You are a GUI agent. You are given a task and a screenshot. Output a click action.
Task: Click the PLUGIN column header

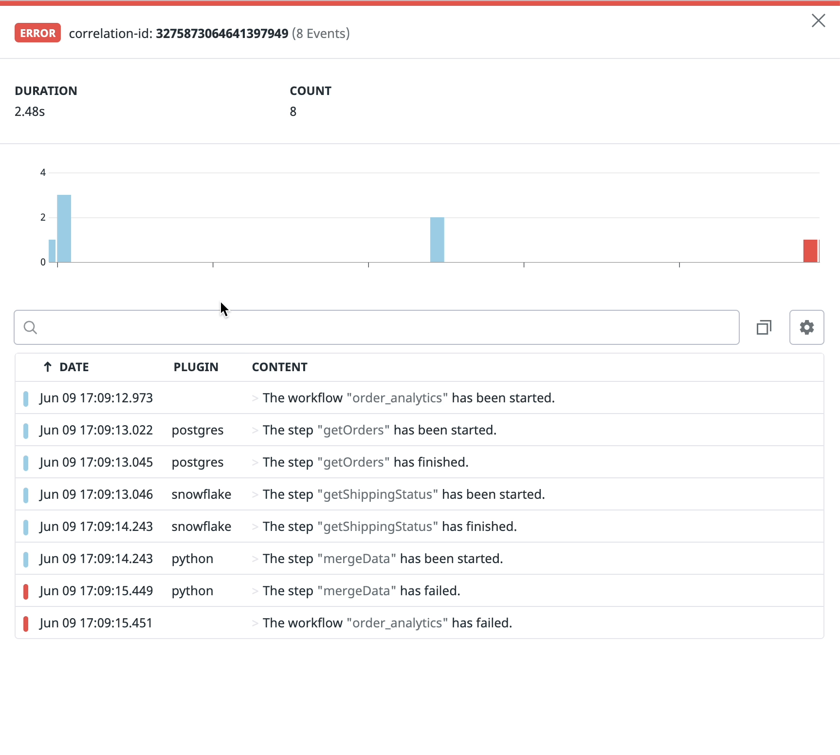[196, 367]
